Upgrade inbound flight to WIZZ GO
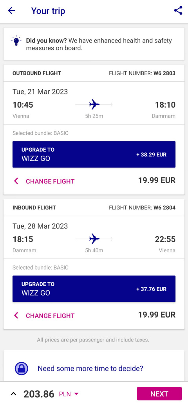 tap(94, 289)
